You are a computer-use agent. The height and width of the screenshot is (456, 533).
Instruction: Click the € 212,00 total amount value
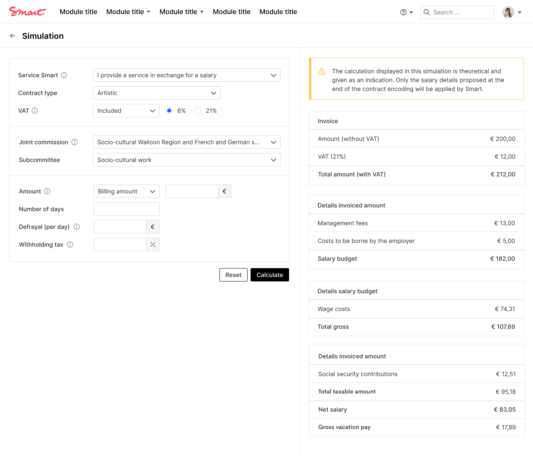click(503, 174)
